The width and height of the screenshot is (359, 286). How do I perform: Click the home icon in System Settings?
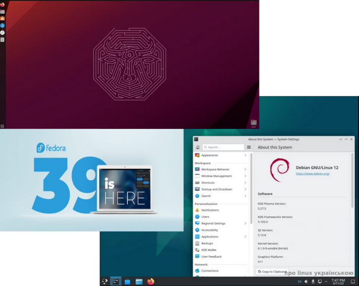pyautogui.click(x=198, y=147)
